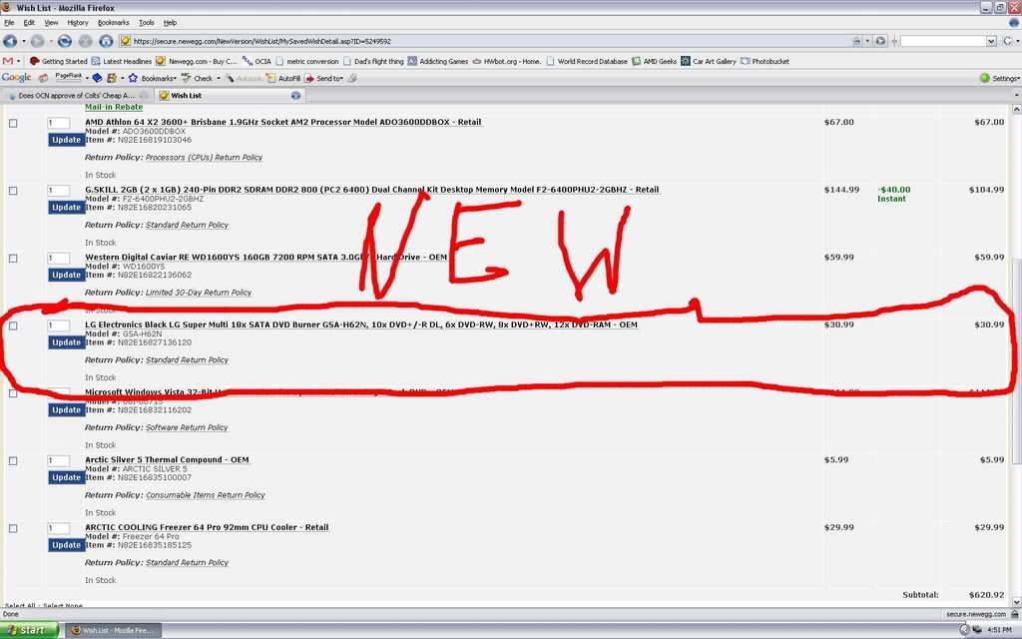Click Update for the AMD Athlon row
The width and height of the screenshot is (1022, 639).
point(67,140)
